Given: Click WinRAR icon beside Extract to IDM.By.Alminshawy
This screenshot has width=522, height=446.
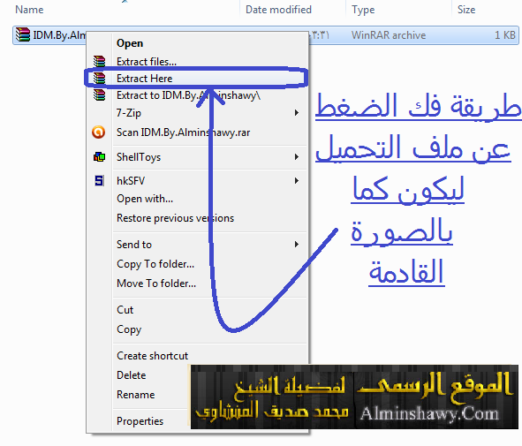Looking at the screenshot, I should (x=99, y=95).
